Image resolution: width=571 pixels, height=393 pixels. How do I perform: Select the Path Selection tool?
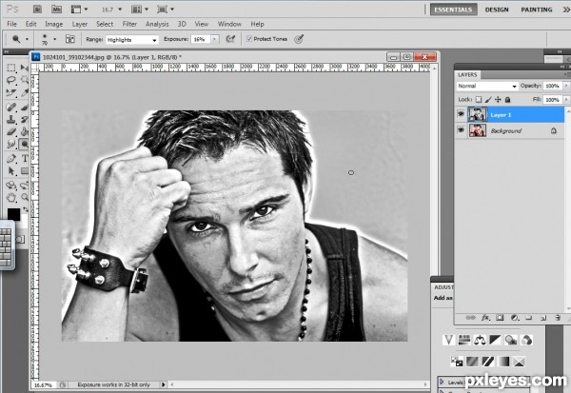tap(11, 171)
